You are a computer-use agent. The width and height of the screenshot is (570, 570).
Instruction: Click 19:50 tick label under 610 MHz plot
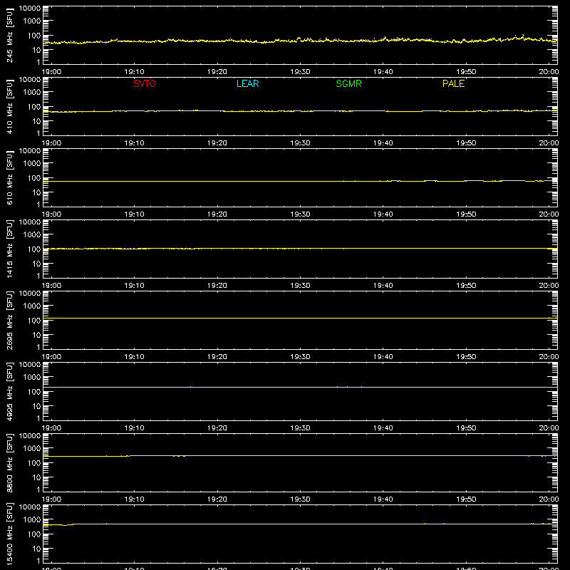(x=466, y=214)
